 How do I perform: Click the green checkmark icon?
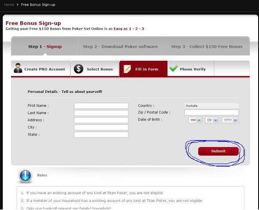point(174,69)
